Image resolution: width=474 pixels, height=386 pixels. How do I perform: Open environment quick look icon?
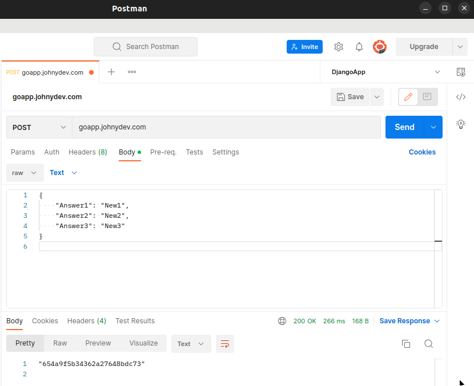tap(461, 72)
